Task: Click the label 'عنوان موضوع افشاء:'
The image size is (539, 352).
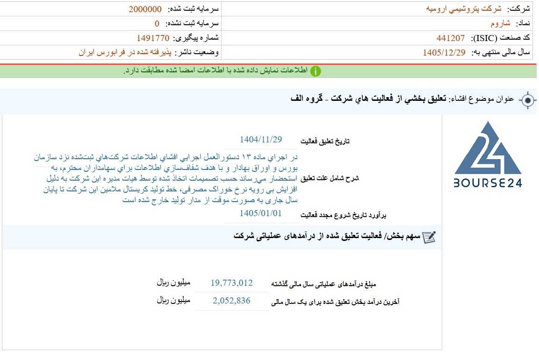Action: (482, 99)
